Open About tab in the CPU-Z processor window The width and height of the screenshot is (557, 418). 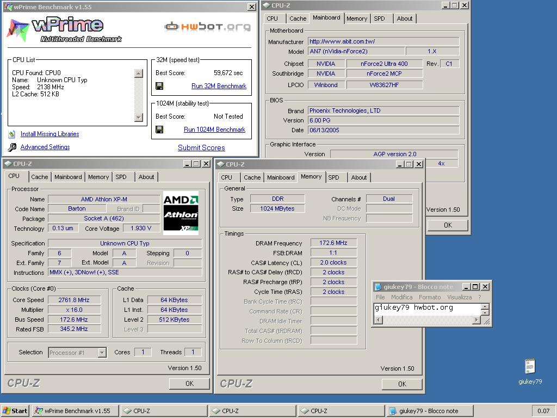[146, 177]
